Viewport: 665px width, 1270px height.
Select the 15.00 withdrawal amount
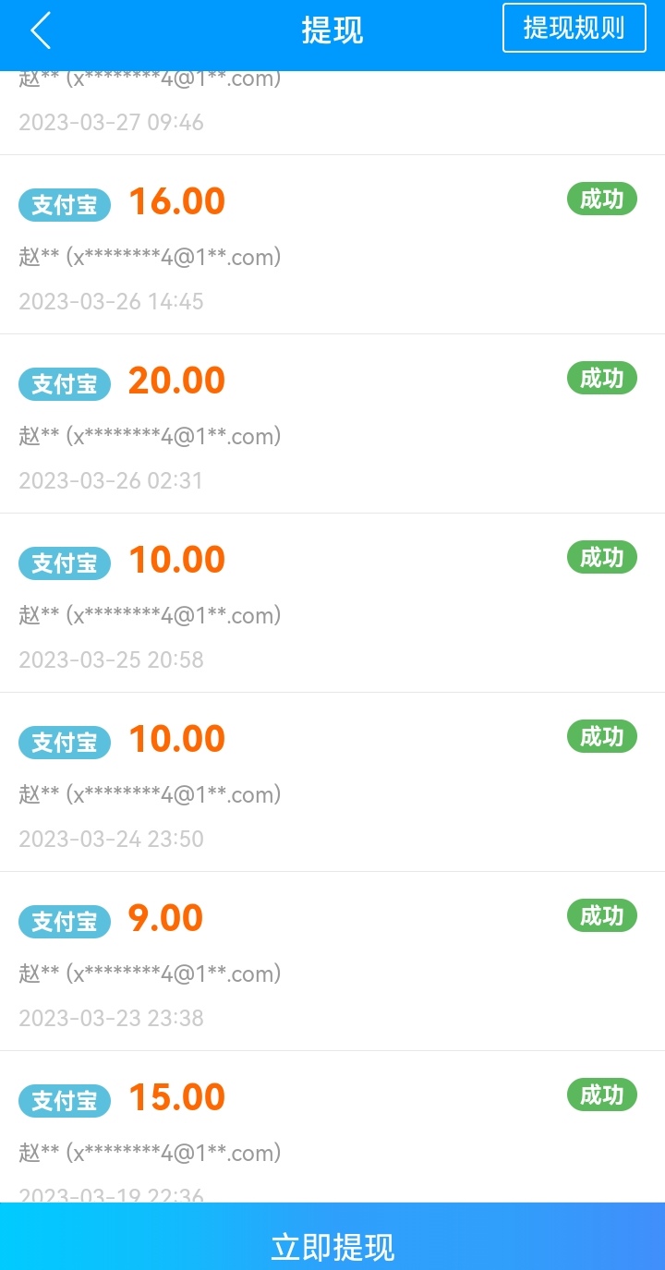pos(176,1097)
